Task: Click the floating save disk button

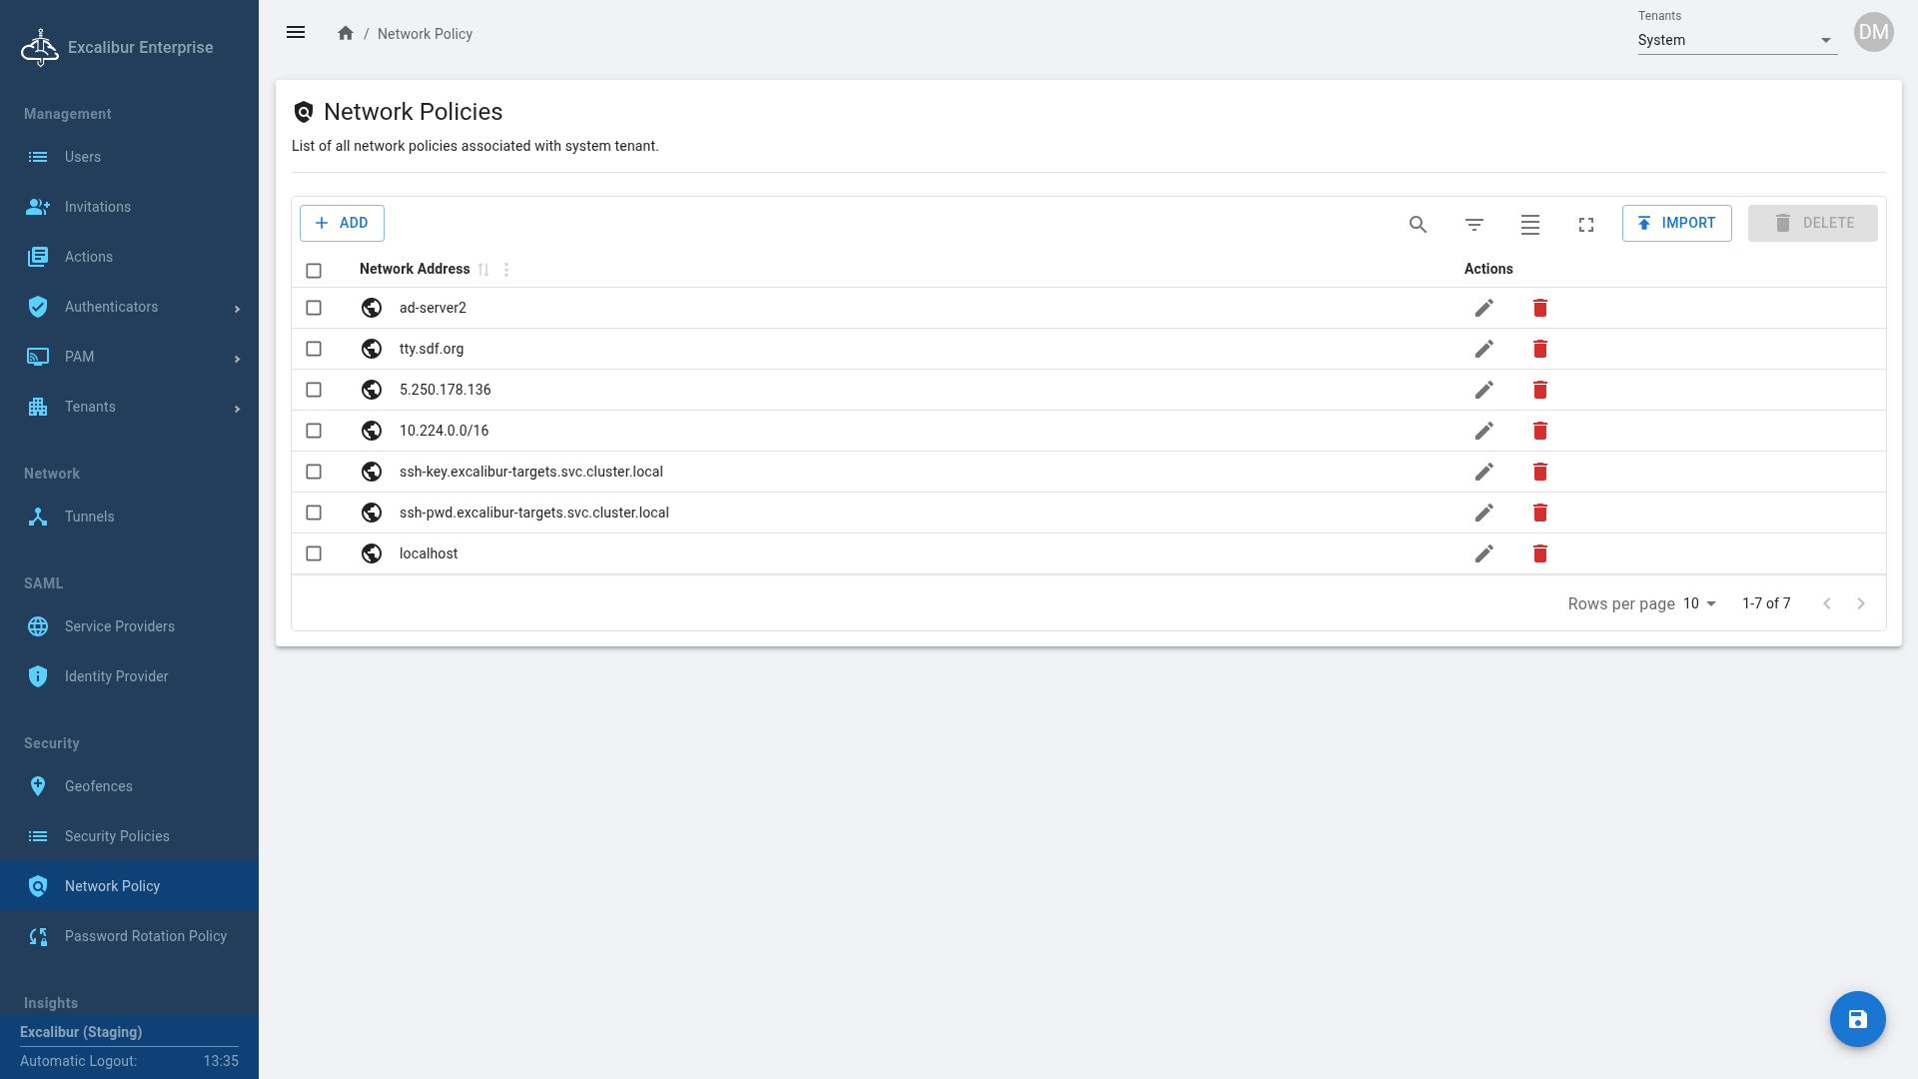Action: pyautogui.click(x=1857, y=1019)
